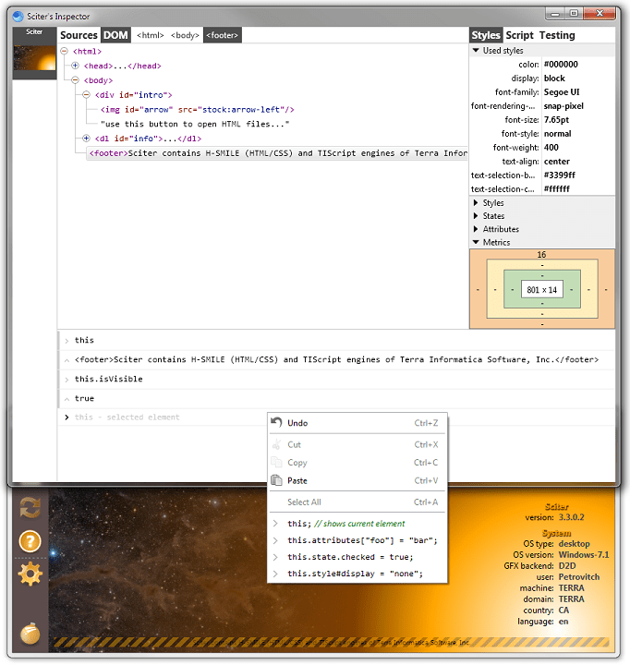Select the "use this button to open HTML files..." text node
This screenshot has width=630, height=665.
click(195, 124)
